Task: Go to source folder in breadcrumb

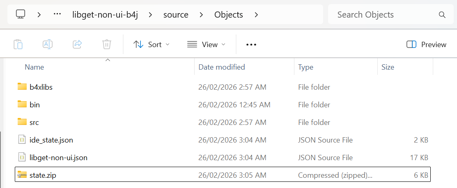Action: pyautogui.click(x=176, y=15)
